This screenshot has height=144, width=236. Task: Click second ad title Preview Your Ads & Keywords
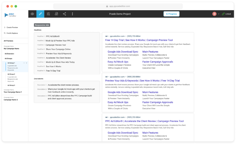(x=142, y=81)
